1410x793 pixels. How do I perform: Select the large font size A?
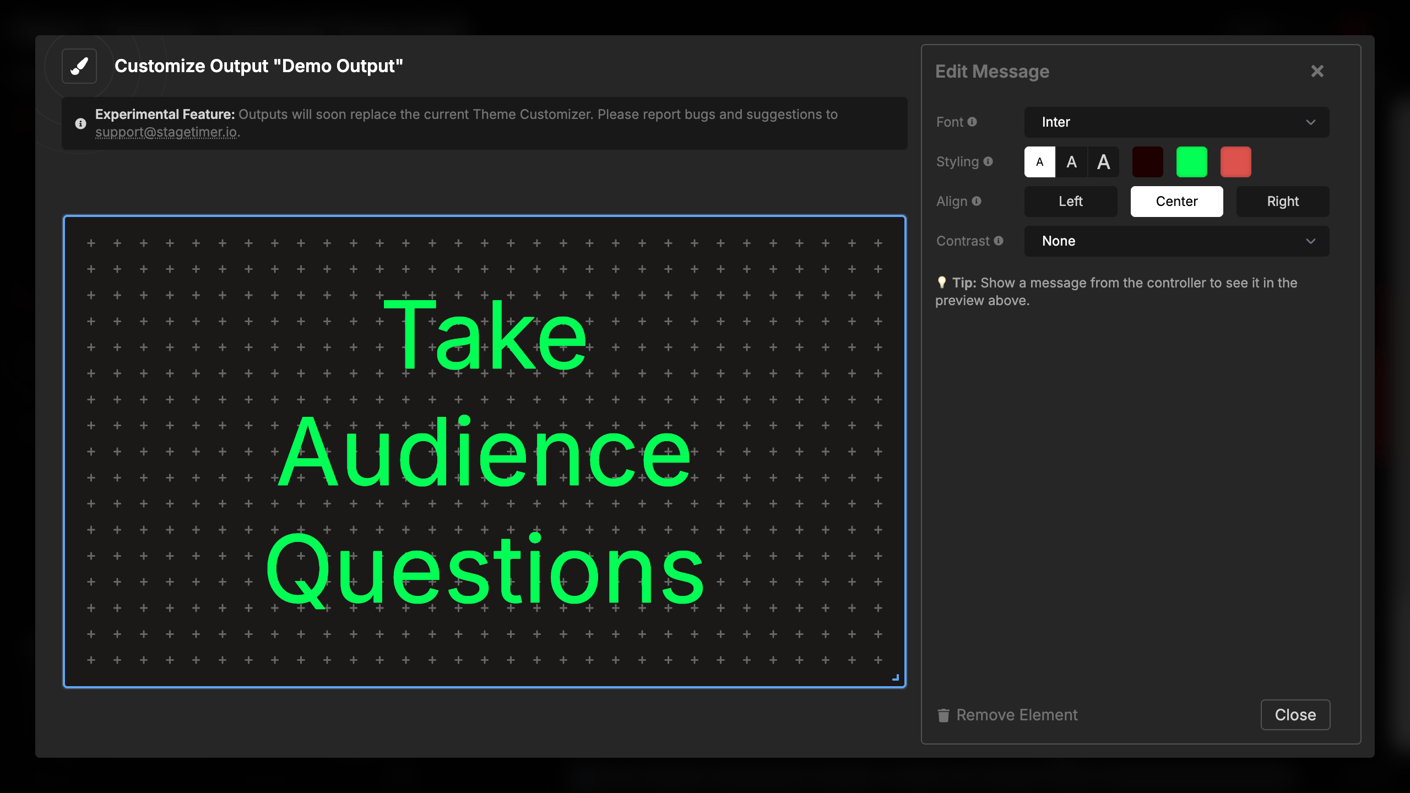point(1103,162)
